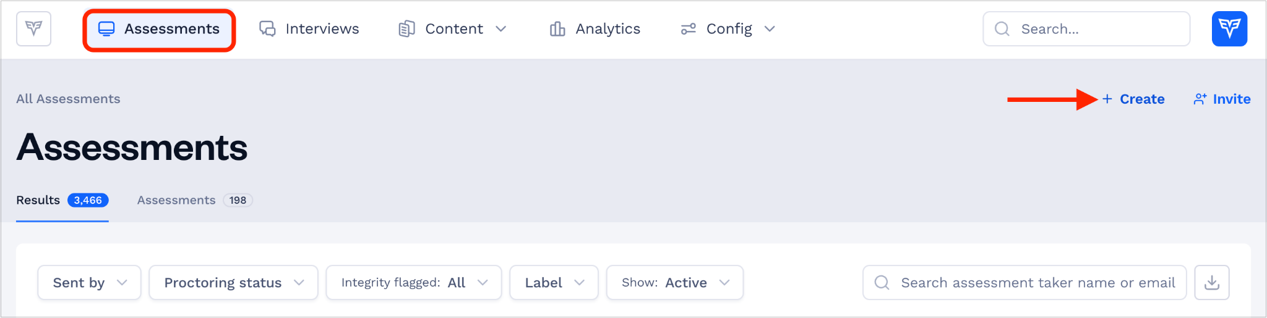Click the Analytics bar chart icon
Screen dimensions: 1267x318
click(x=557, y=29)
